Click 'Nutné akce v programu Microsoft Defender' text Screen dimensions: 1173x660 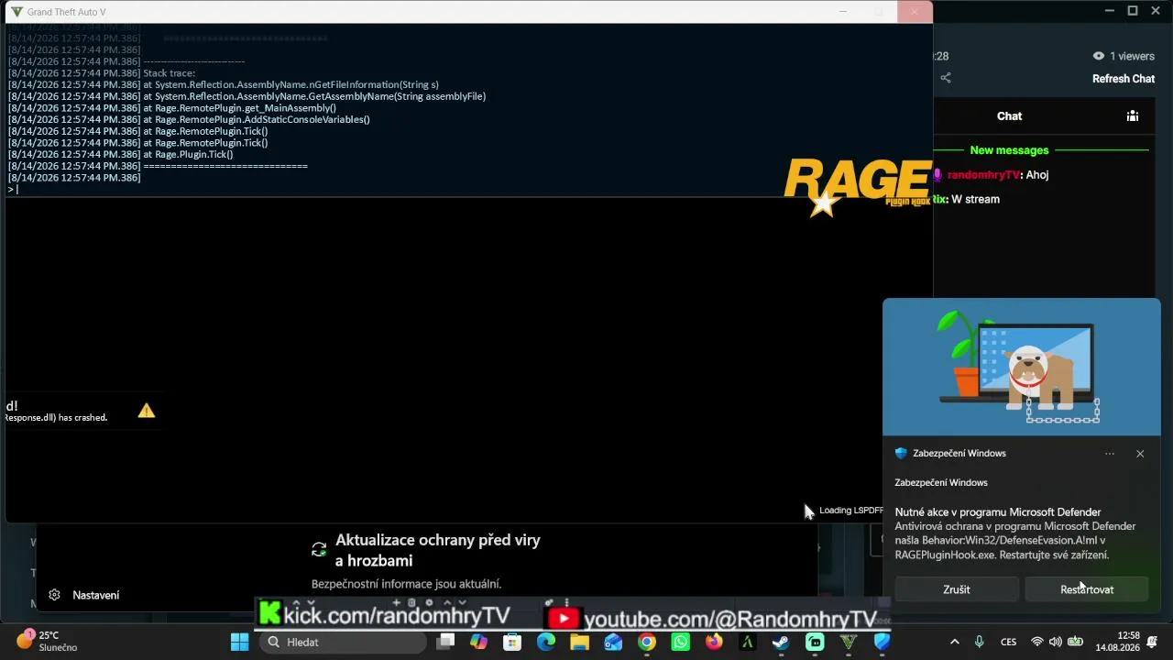click(998, 512)
